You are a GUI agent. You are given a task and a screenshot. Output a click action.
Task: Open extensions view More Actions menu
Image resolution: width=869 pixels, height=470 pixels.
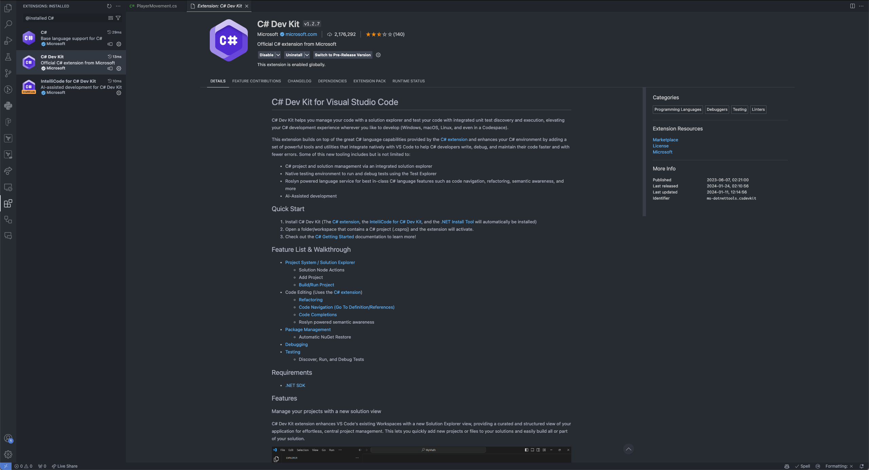pyautogui.click(x=118, y=6)
